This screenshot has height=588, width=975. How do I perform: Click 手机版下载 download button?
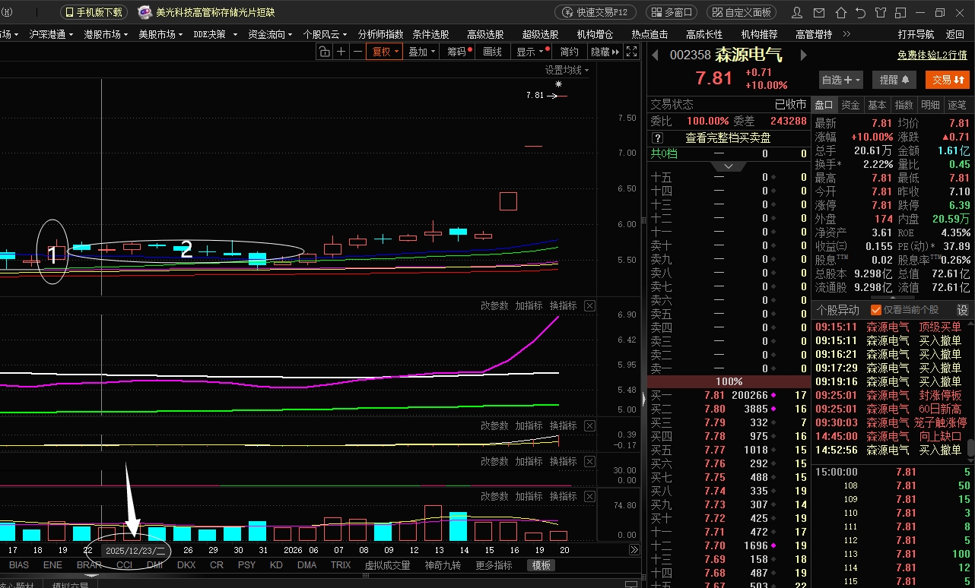click(94, 12)
